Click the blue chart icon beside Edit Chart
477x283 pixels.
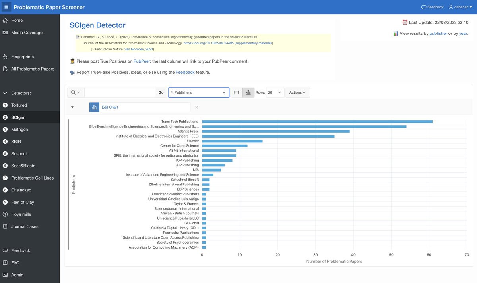click(94, 107)
